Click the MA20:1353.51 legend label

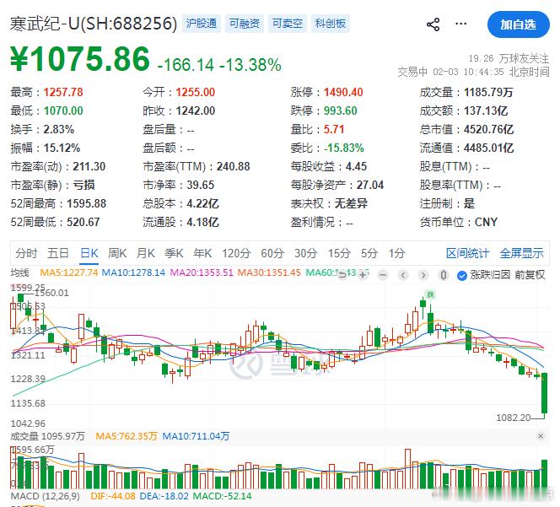[x=202, y=272]
